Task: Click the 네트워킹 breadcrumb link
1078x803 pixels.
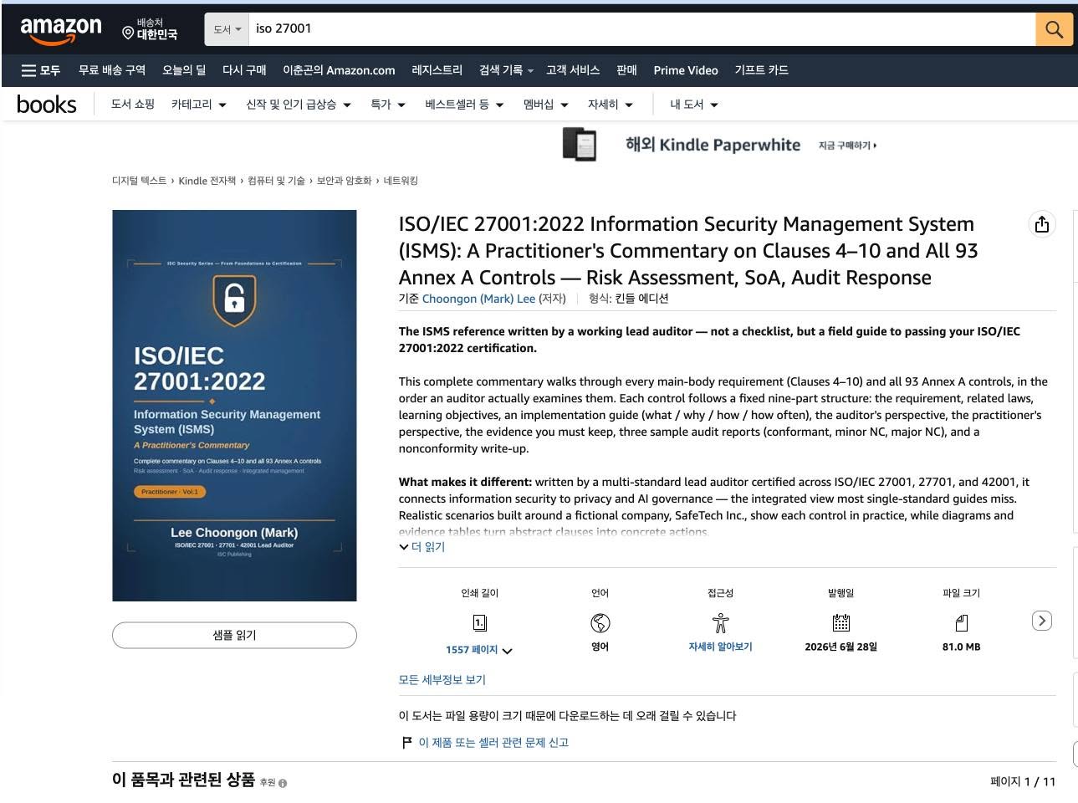Action: (401, 181)
